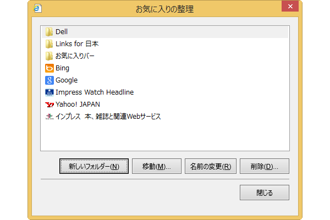Select the Google entry text
Screen dimensions: 330x220
67,80
